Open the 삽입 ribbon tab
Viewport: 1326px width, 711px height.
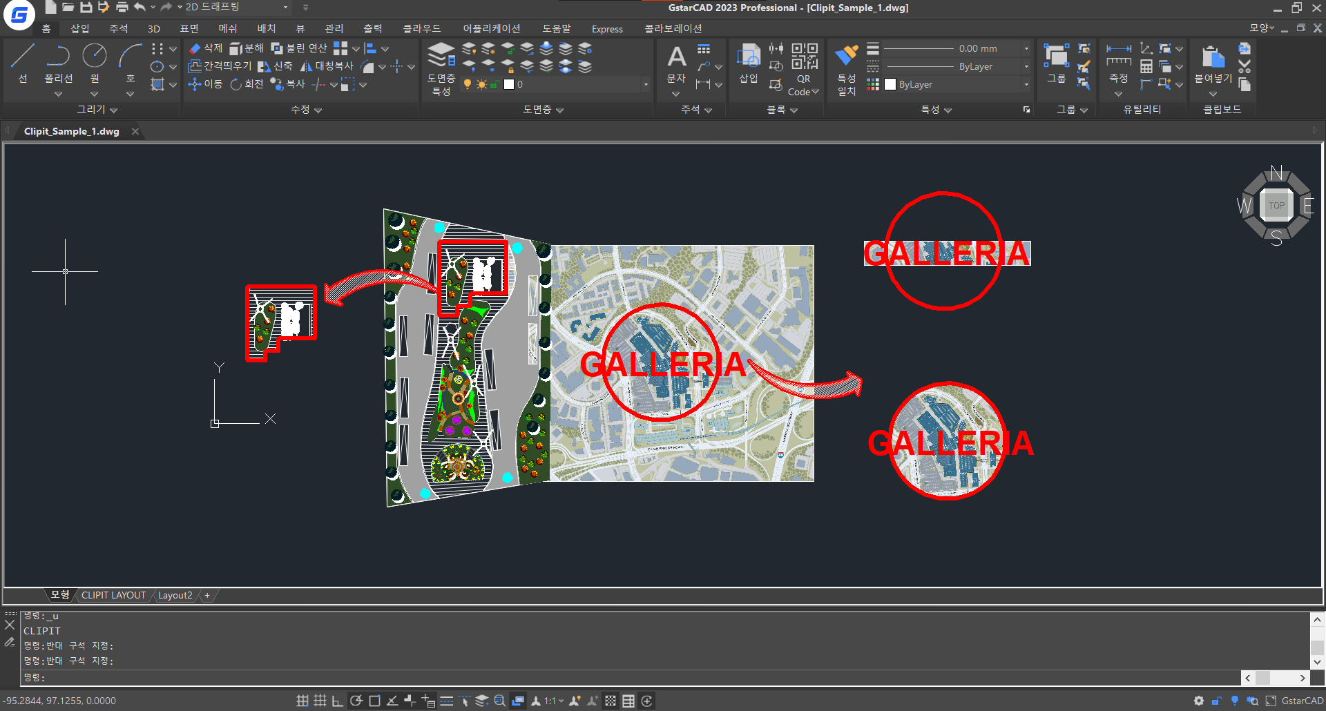[x=80, y=28]
